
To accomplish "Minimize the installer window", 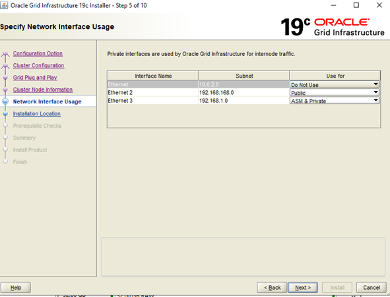I will click(333, 5).
